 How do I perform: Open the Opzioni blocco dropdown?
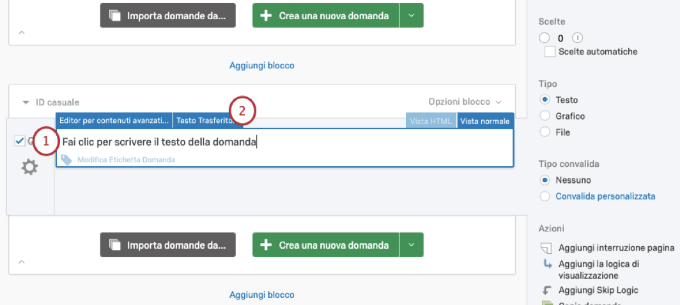[x=465, y=102]
